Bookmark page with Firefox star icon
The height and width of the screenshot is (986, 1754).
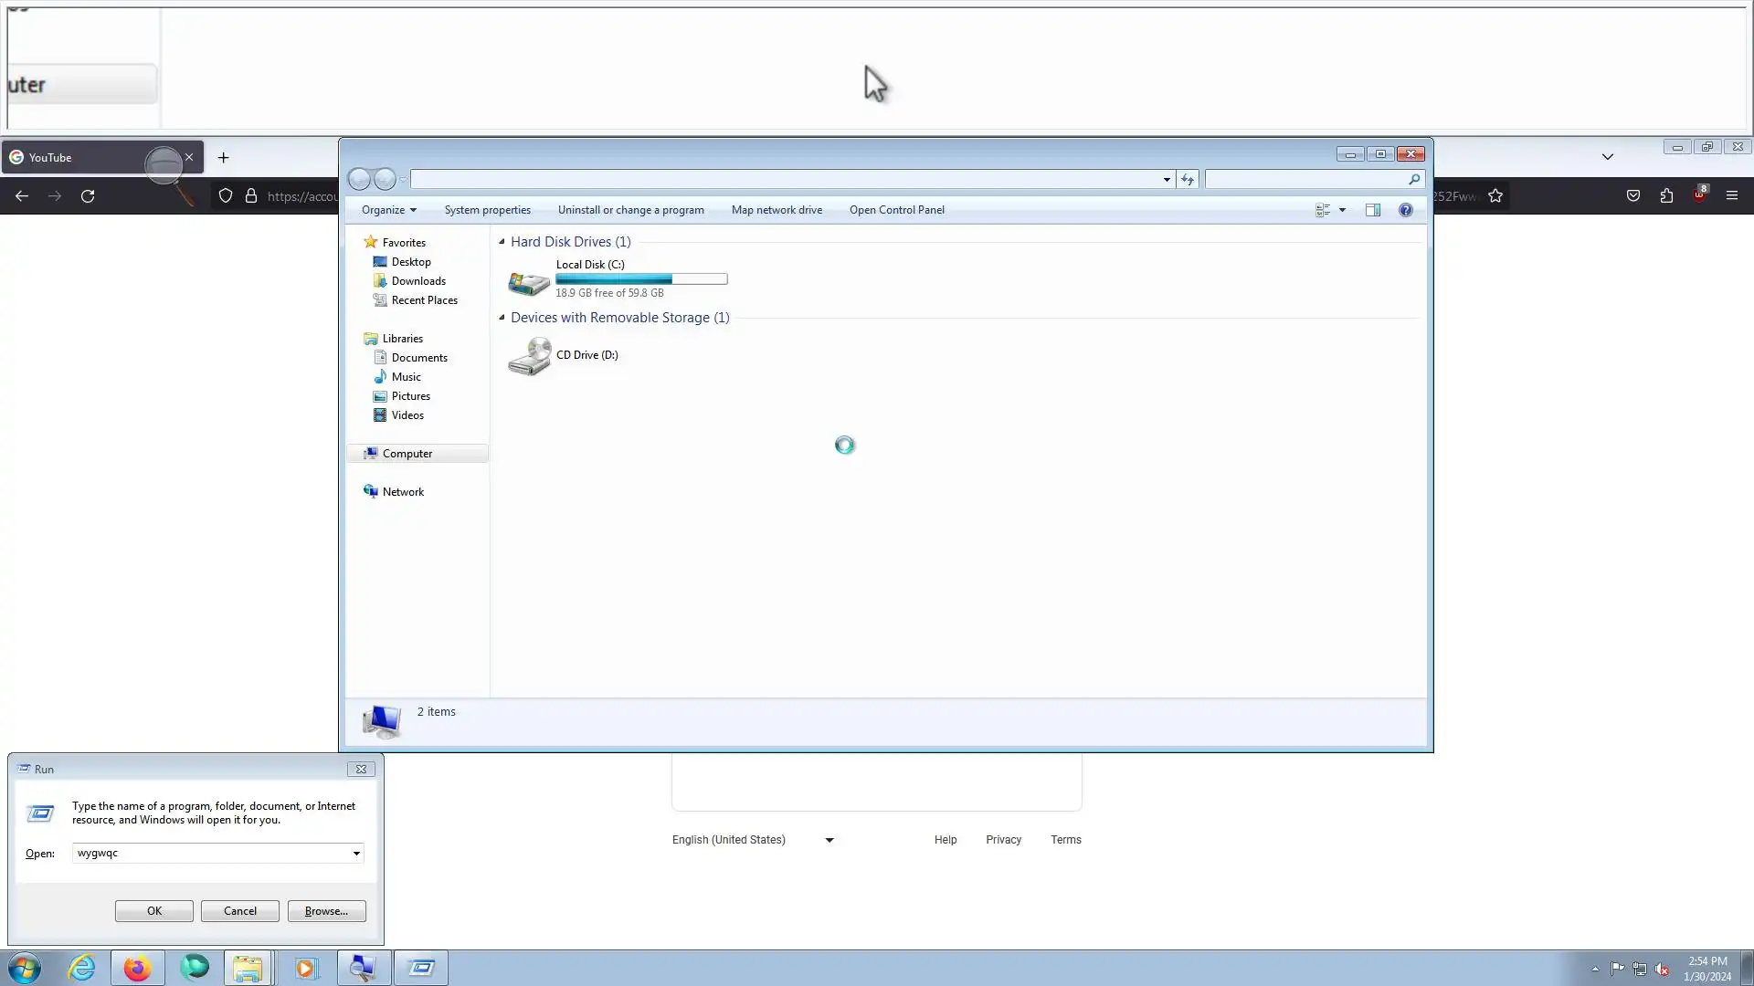[x=1495, y=196]
